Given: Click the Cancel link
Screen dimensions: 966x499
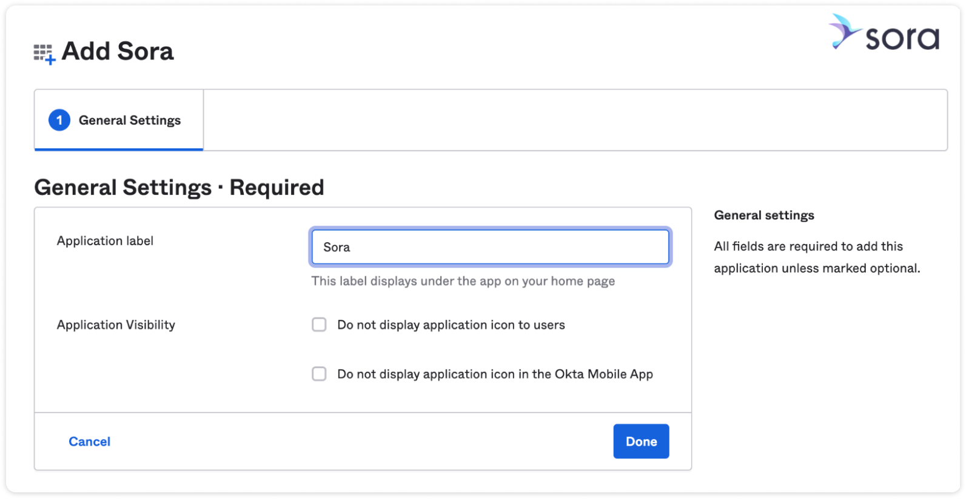Looking at the screenshot, I should tap(89, 441).
